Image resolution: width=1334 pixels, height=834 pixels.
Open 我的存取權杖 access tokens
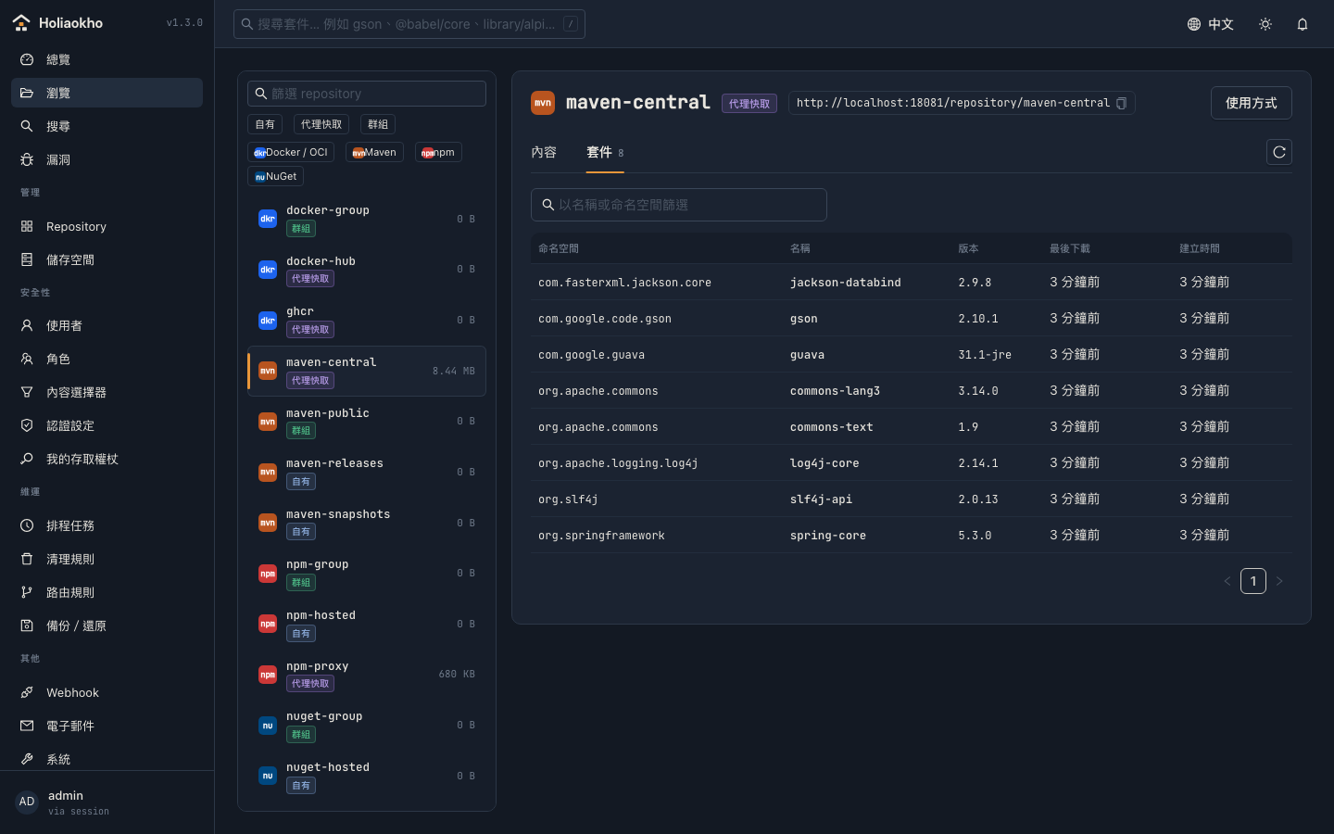pos(107,459)
